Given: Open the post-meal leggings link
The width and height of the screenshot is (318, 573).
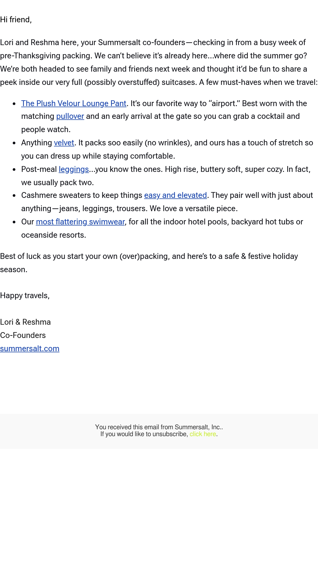Looking at the screenshot, I should pyautogui.click(x=74, y=169).
